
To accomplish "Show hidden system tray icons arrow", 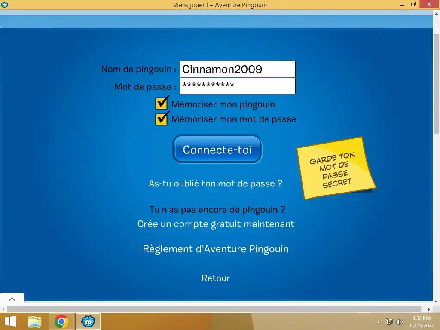I will pyautogui.click(x=379, y=322).
